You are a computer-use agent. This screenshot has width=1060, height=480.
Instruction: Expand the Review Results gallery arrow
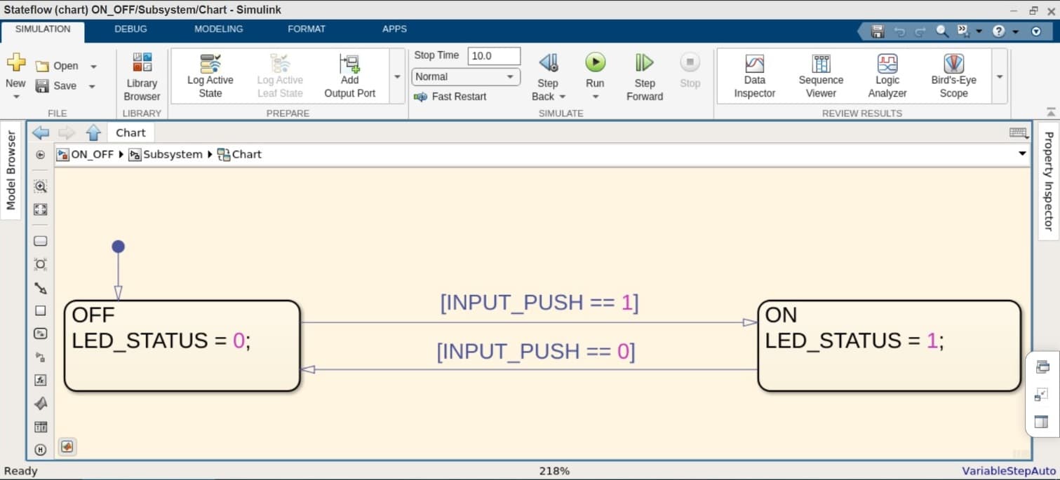click(x=1000, y=77)
